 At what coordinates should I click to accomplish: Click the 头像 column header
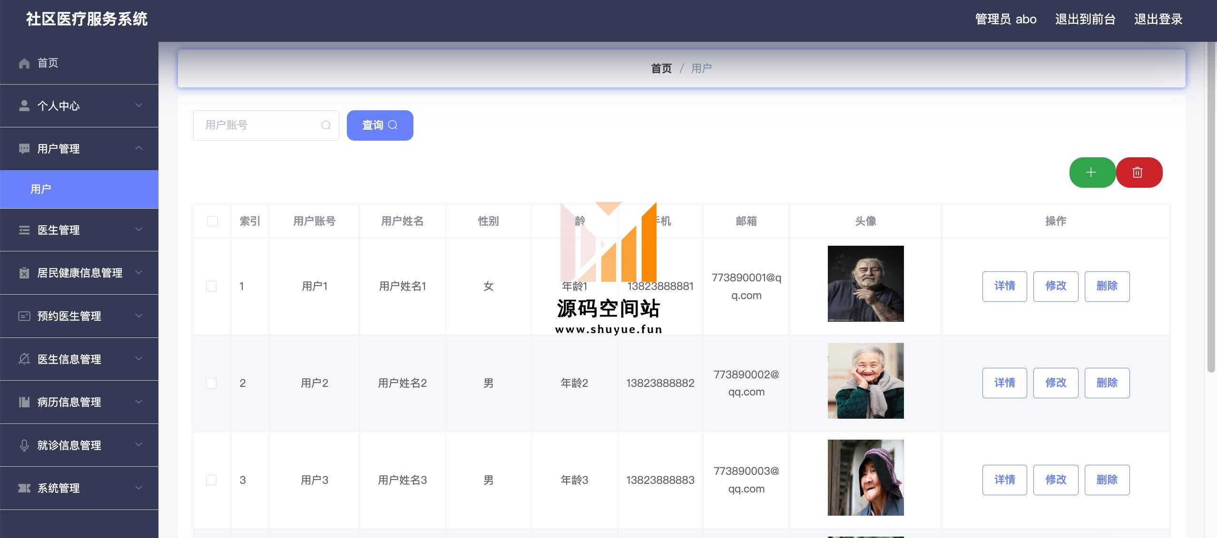click(x=865, y=221)
